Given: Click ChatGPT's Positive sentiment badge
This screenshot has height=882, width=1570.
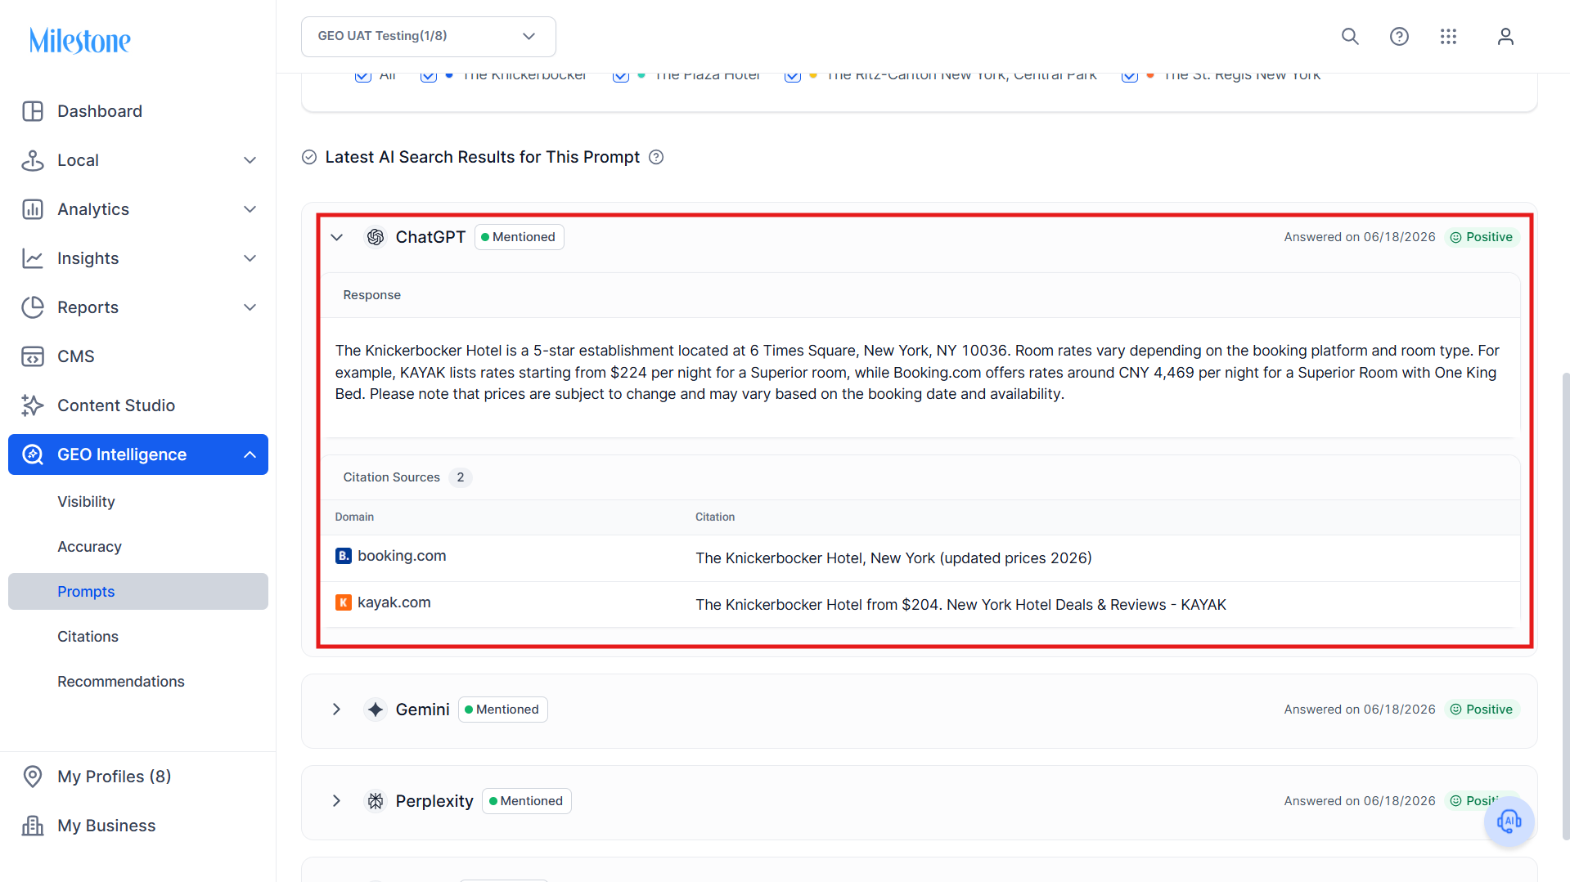Looking at the screenshot, I should pos(1482,237).
